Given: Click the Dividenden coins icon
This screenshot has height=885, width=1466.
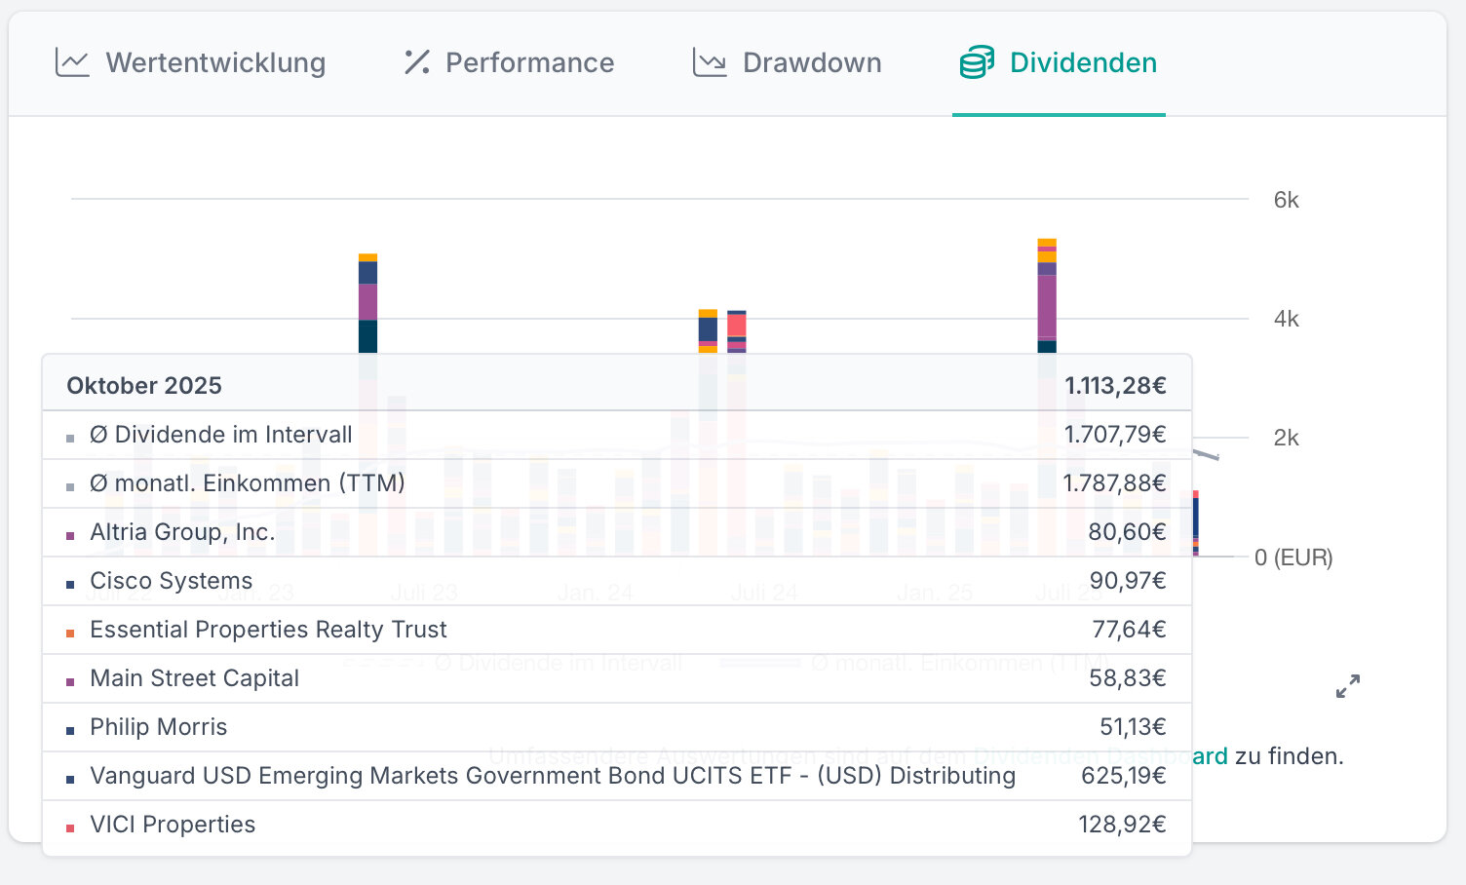Looking at the screenshot, I should click(x=977, y=62).
